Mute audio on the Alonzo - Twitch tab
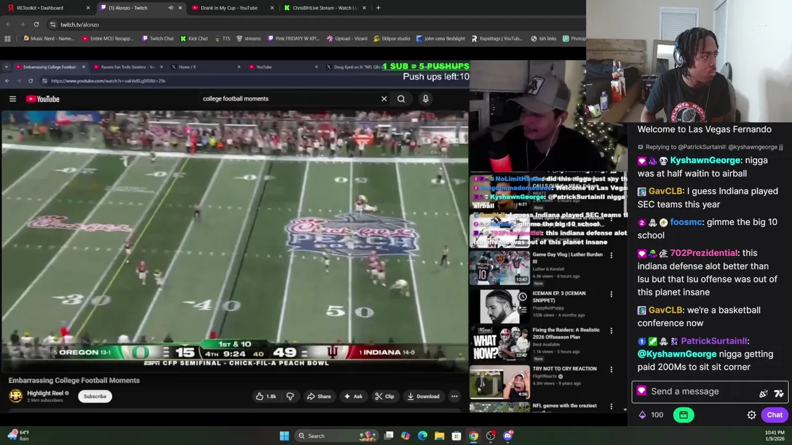The height and width of the screenshot is (445, 792). [x=171, y=8]
